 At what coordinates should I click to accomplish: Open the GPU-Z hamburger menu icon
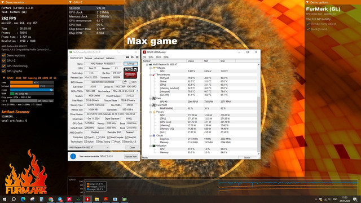(137, 57)
